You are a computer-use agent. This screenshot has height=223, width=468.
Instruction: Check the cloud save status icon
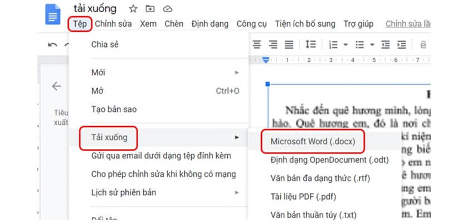tap(167, 9)
